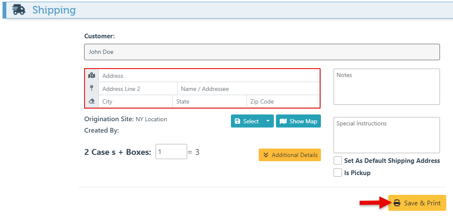Click the State input field
The width and height of the screenshot is (453, 218).
pos(209,101)
